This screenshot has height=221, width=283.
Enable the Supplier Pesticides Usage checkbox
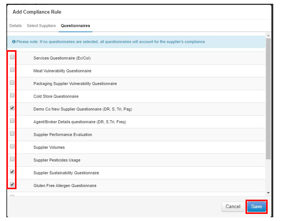pos(12,159)
